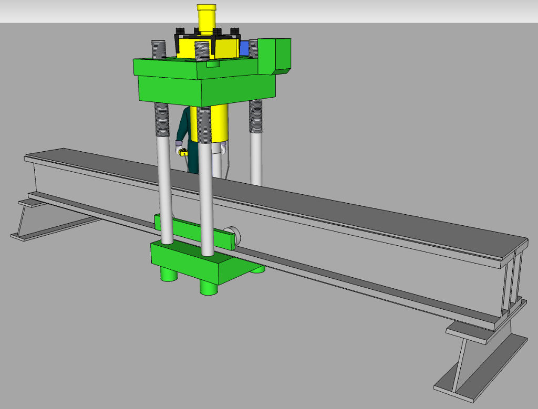538x409 pixels.
Task: Click the threaded section of the left column
Action: pyautogui.click(x=161, y=120)
